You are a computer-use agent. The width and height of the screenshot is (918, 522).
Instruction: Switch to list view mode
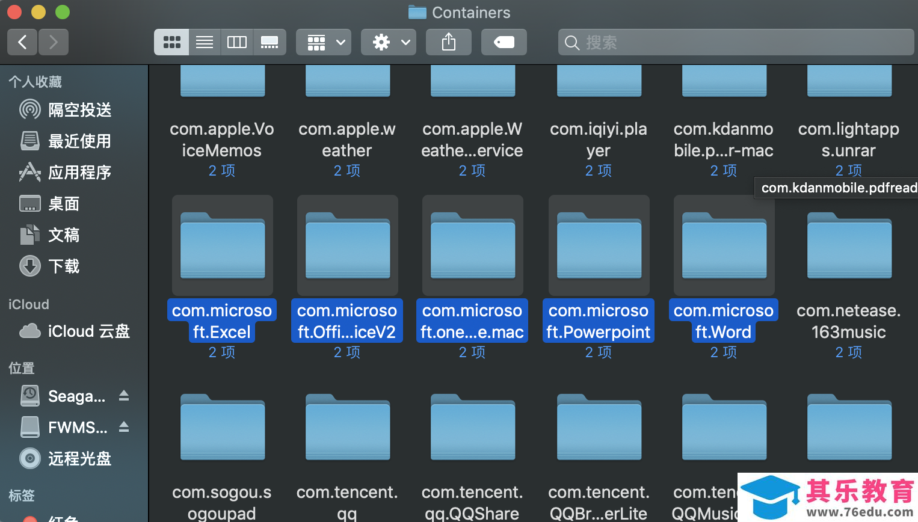tap(205, 42)
